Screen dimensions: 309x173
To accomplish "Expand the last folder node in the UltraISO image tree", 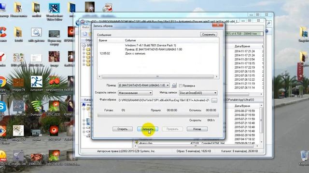I will coord(84,64).
